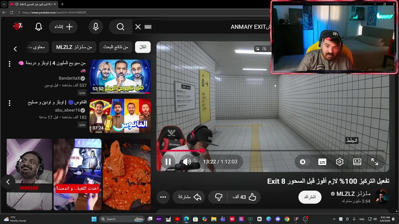Viewport: 399px width, 224px height.
Task: Open a new browser tab
Action: (x=62, y=4)
